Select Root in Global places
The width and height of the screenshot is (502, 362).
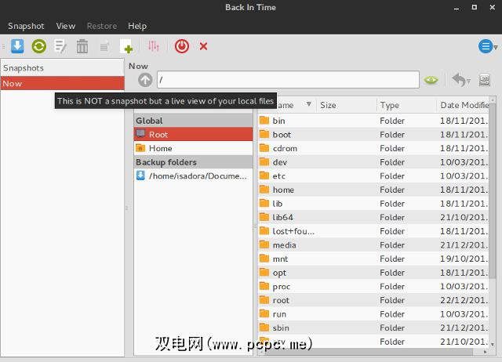pyautogui.click(x=194, y=134)
